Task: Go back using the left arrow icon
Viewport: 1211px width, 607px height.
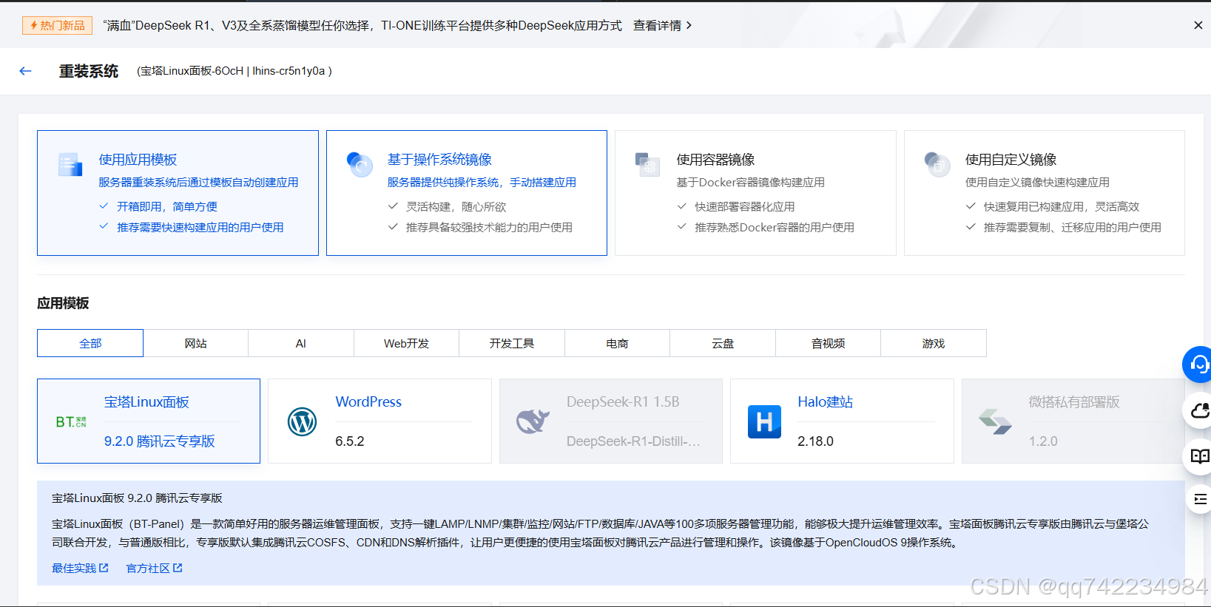Action: (x=26, y=71)
